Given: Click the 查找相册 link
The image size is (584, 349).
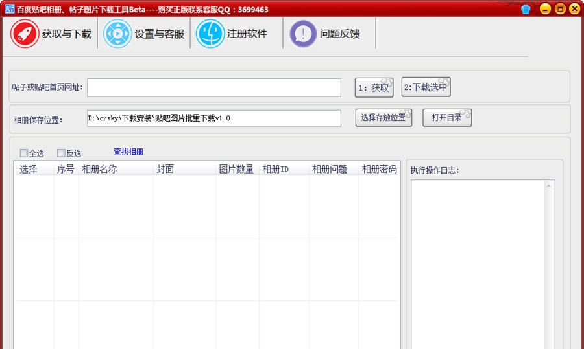Looking at the screenshot, I should [128, 152].
